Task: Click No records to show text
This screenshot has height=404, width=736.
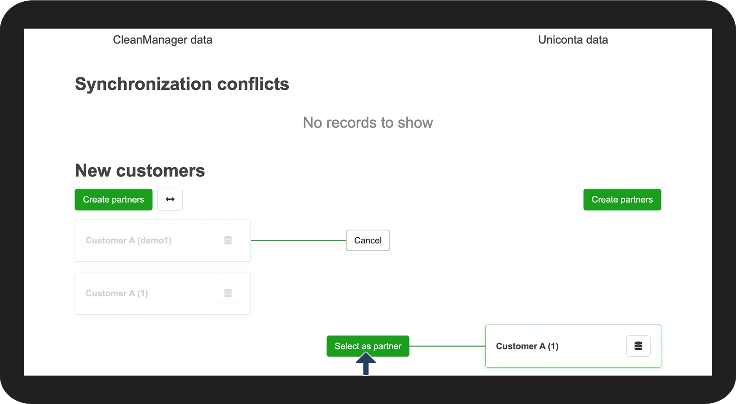Action: point(368,123)
